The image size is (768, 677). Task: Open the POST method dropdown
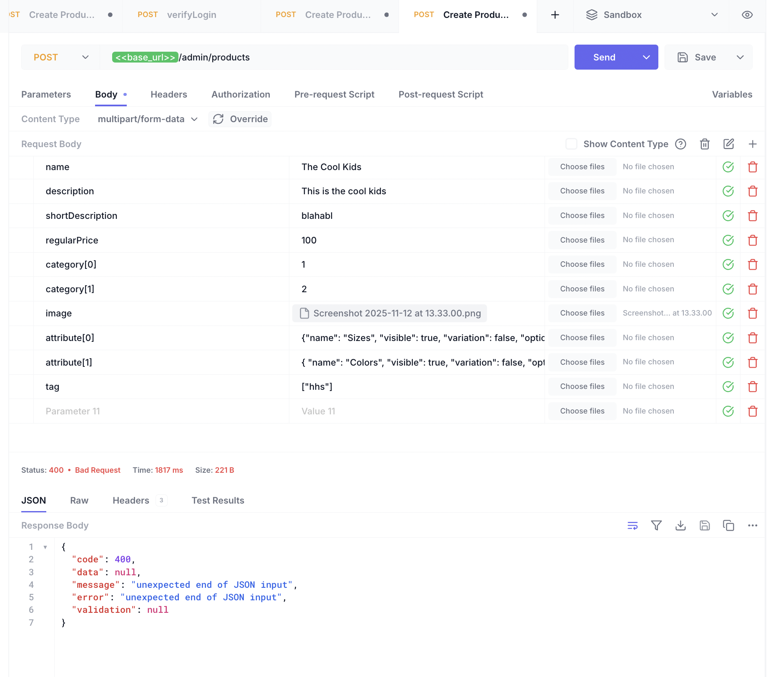point(61,58)
